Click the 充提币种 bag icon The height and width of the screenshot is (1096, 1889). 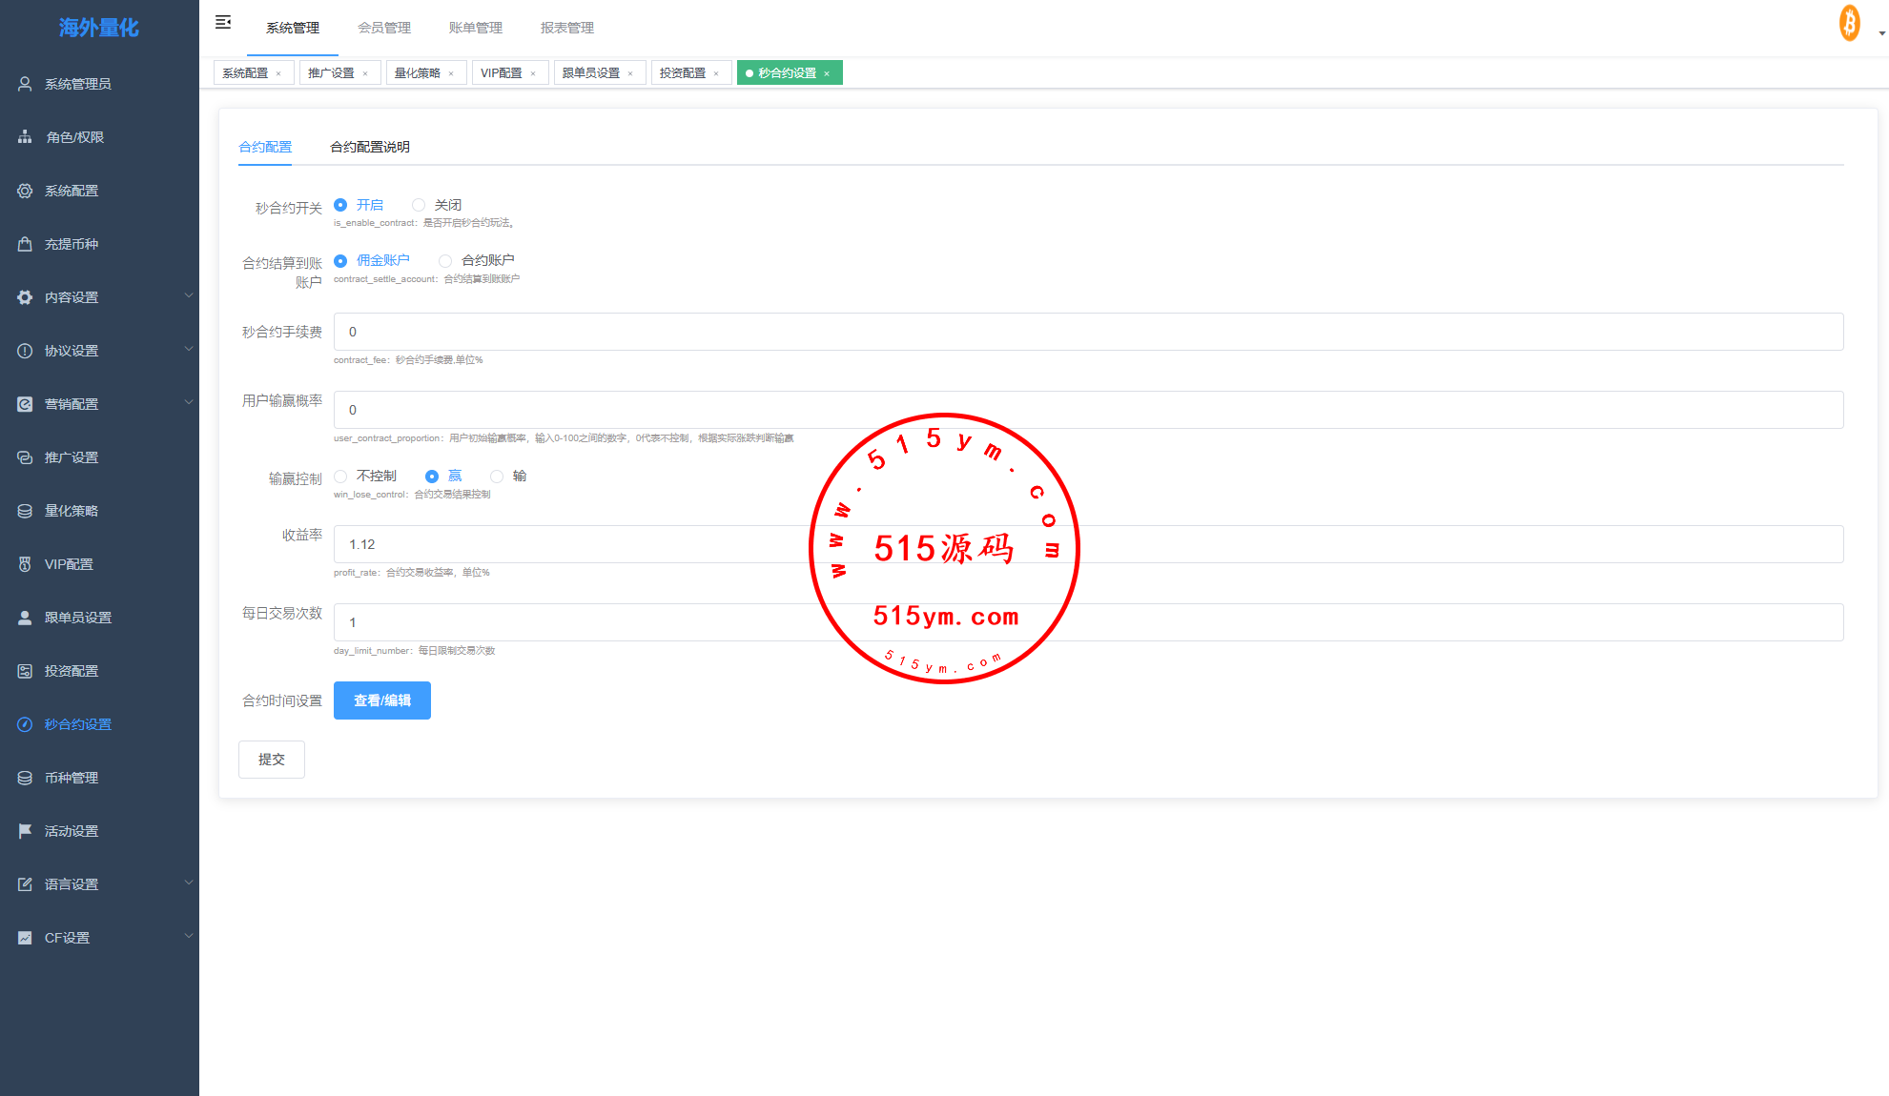(25, 244)
